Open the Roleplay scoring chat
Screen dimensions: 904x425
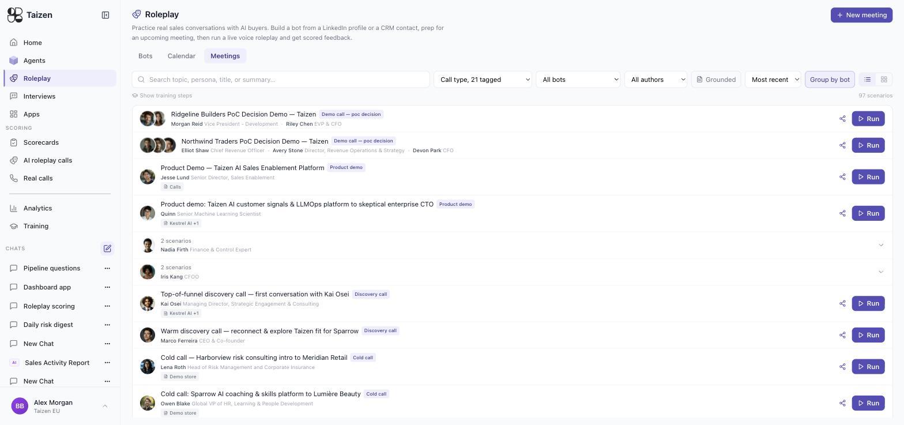pyautogui.click(x=49, y=306)
